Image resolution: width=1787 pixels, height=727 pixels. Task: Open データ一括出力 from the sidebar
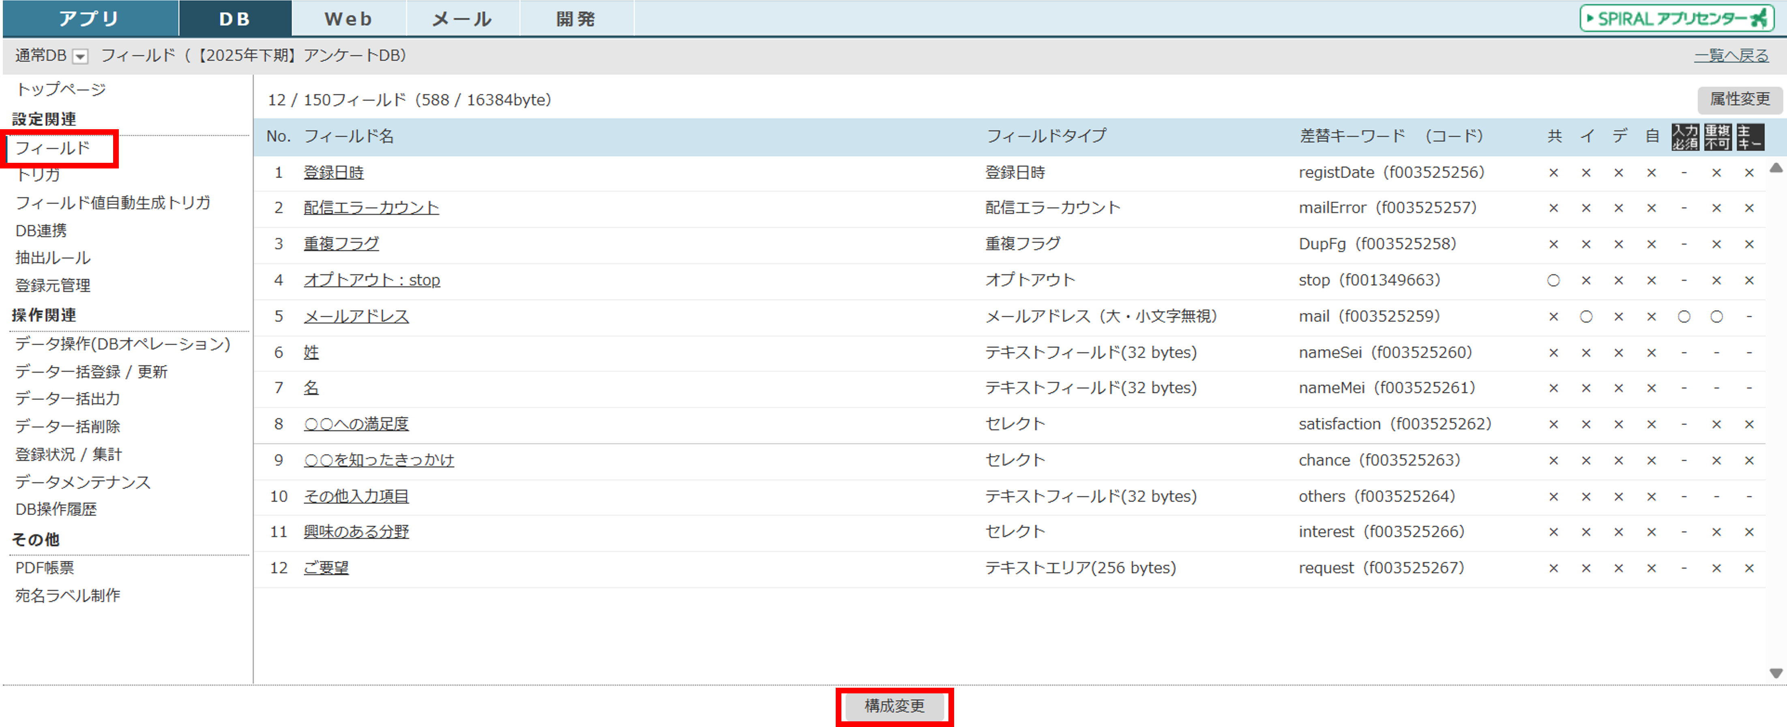coord(68,399)
